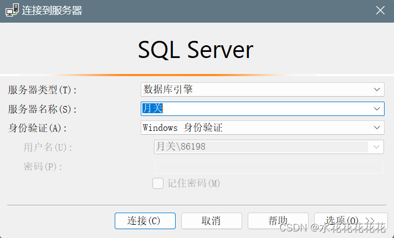Open the 用户名 dropdown arrow
The height and width of the screenshot is (238, 394).
[x=376, y=147]
